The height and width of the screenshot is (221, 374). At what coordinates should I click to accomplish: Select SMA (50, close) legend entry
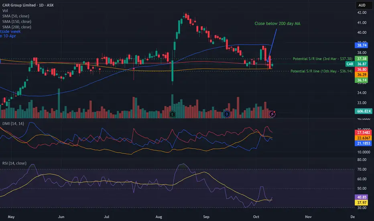coord(16,16)
